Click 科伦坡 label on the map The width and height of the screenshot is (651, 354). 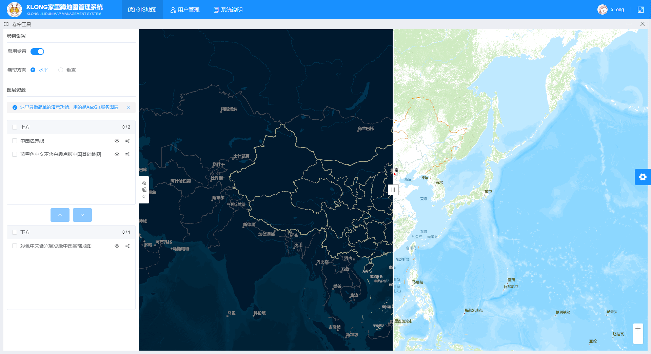(x=260, y=313)
